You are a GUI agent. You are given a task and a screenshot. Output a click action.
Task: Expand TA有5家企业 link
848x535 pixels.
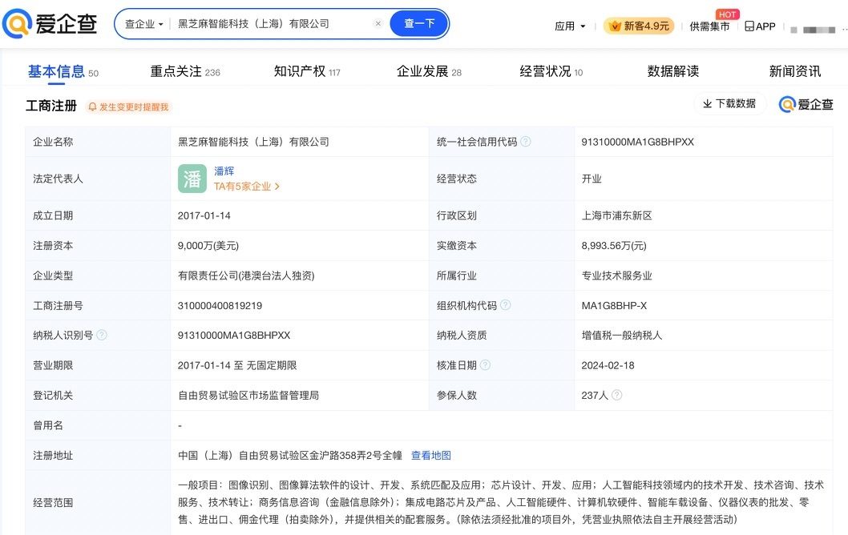pyautogui.click(x=247, y=187)
